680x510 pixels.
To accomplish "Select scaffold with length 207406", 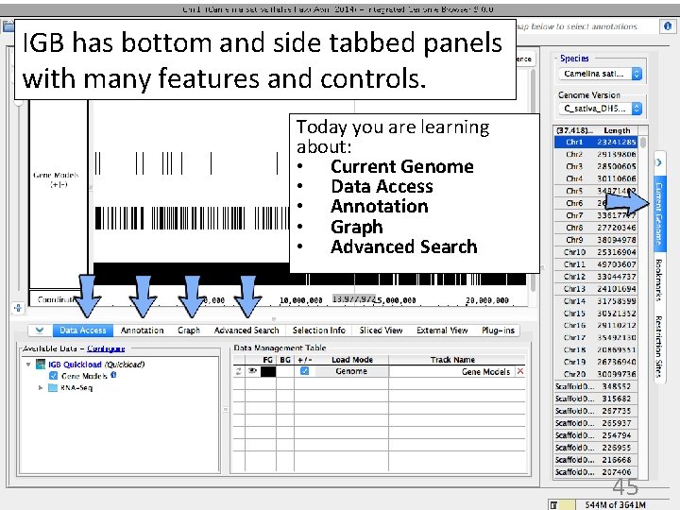I will pos(595,472).
